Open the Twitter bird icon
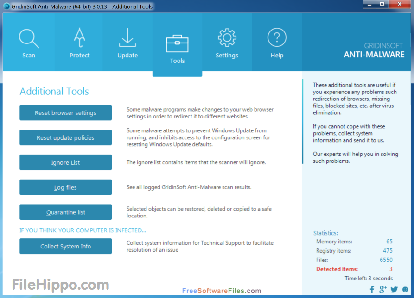The height and width of the screenshot is (298, 414). pos(394,290)
